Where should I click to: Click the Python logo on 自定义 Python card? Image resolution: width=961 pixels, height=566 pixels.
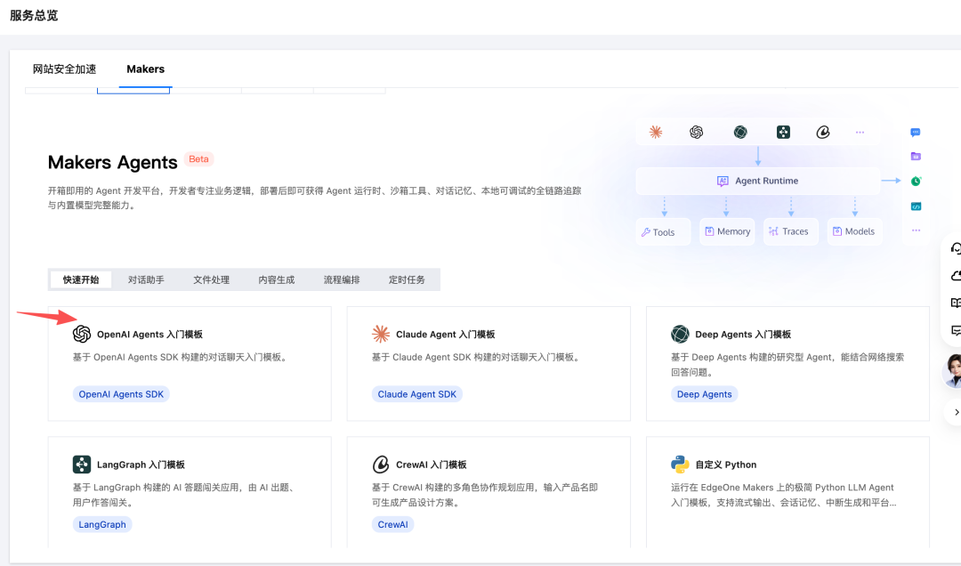point(680,465)
